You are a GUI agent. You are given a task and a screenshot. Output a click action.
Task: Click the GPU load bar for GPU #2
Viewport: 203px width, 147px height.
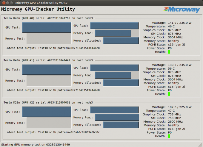115,110
